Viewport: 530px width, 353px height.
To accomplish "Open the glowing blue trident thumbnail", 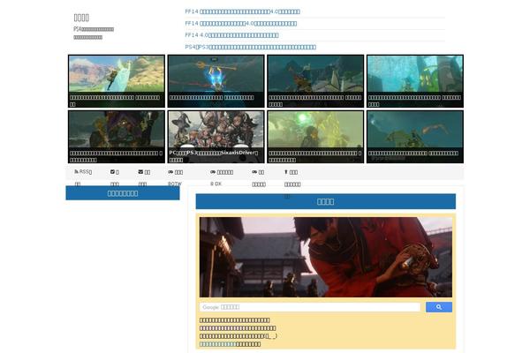I will 216,81.
